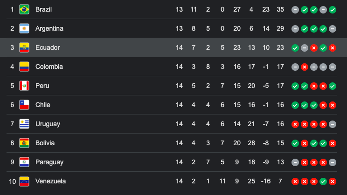Click Ecuador's latest red loss icon
The height and width of the screenshot is (195, 347).
coord(333,48)
